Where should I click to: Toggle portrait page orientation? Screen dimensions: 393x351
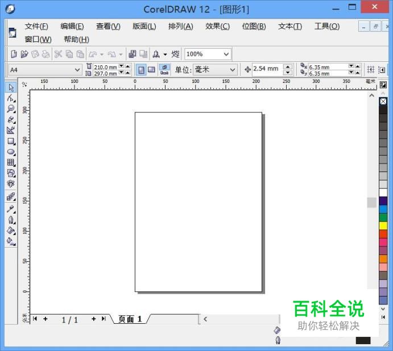(141, 70)
